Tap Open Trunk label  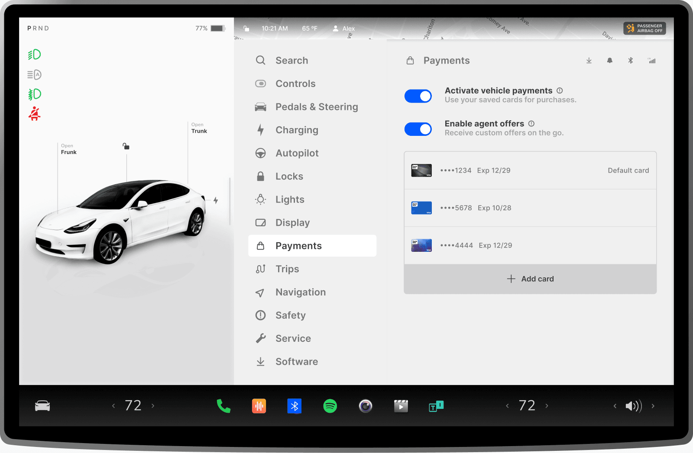199,128
